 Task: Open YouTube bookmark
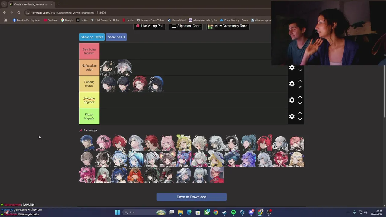51,20
